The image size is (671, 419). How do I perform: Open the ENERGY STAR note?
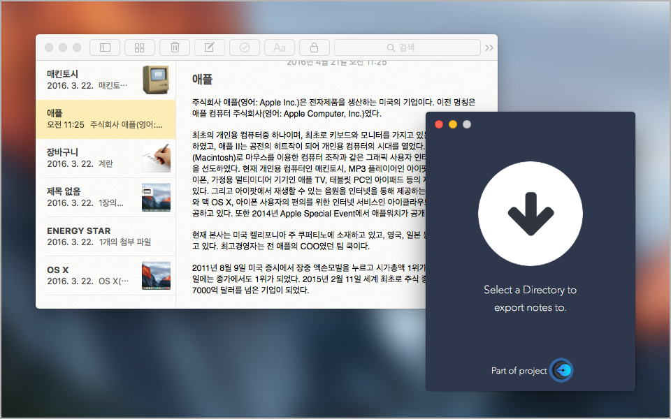click(106, 237)
